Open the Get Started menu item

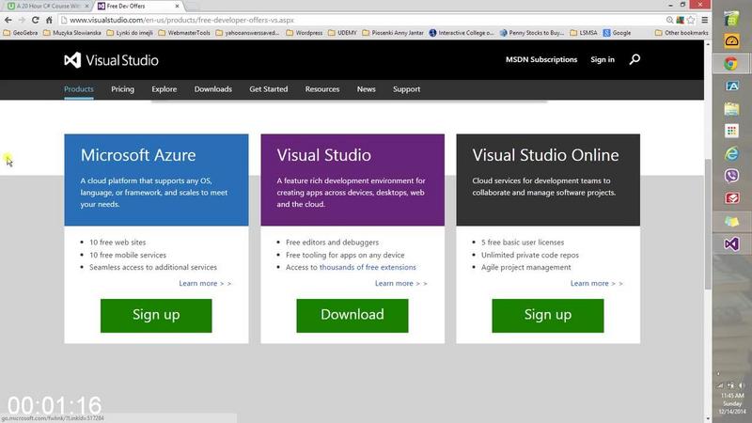[x=269, y=89]
